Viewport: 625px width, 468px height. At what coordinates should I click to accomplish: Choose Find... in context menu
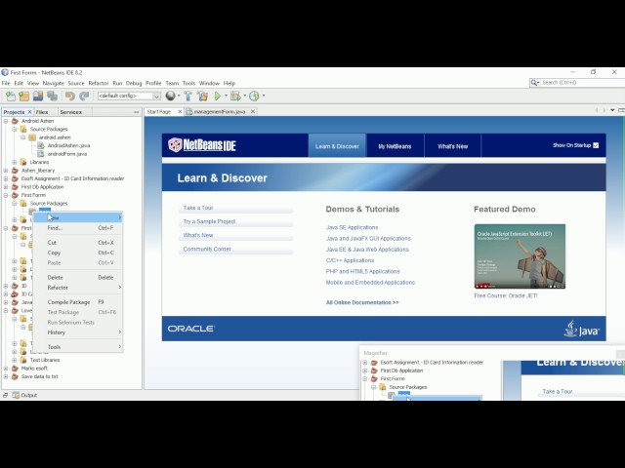(x=78, y=228)
